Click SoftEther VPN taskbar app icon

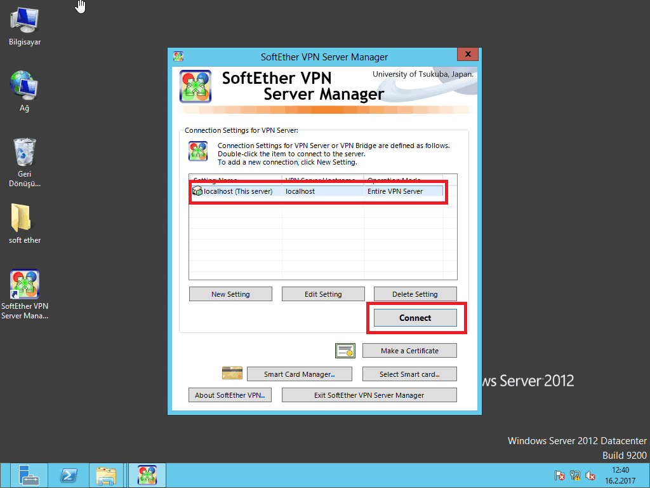pyautogui.click(x=147, y=475)
